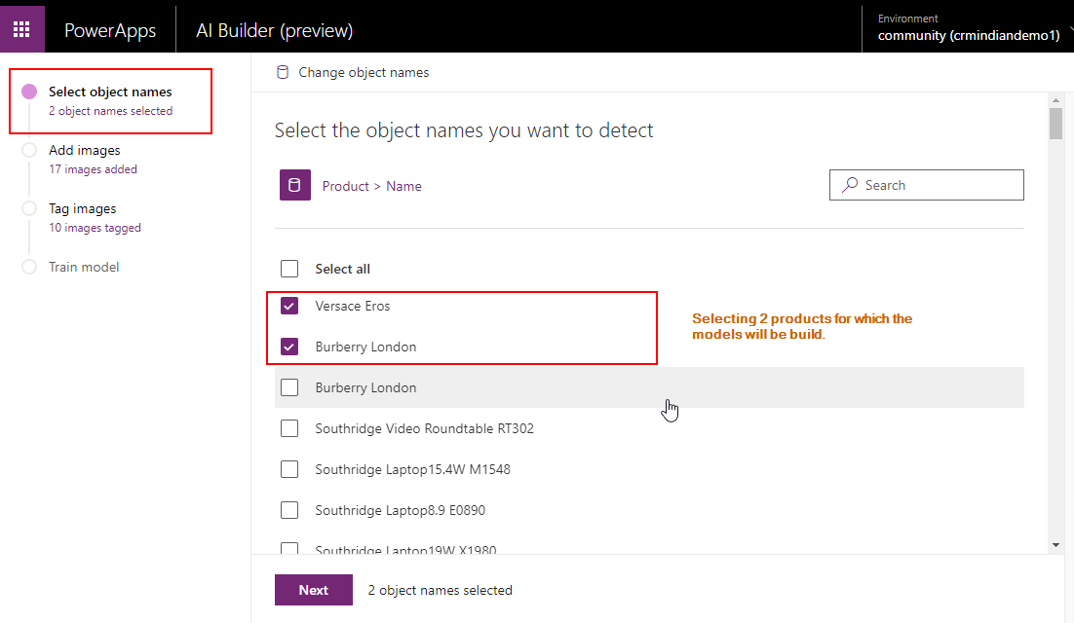
Task: Go to the Add images step
Action: pyautogui.click(x=85, y=151)
